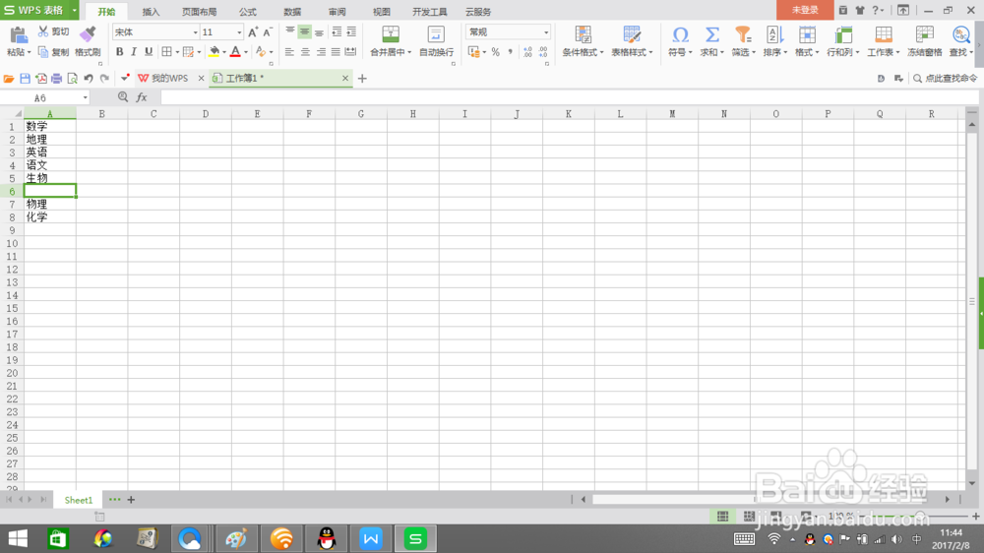Toggle center horizontal alignment
984x553 pixels.
click(305, 52)
